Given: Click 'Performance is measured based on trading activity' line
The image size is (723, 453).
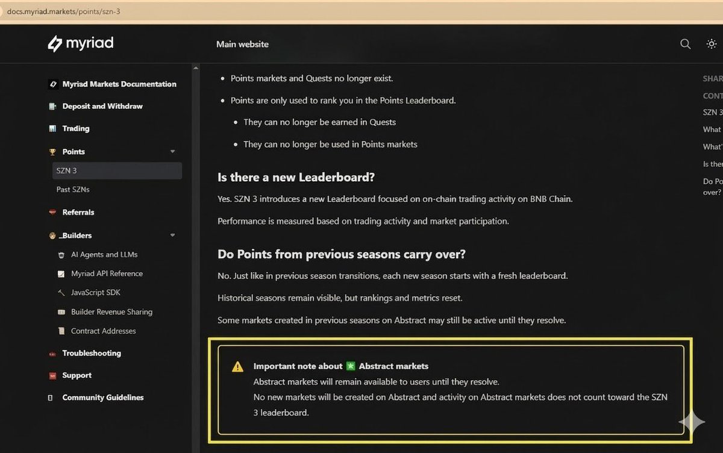Looking at the screenshot, I should [x=363, y=221].
